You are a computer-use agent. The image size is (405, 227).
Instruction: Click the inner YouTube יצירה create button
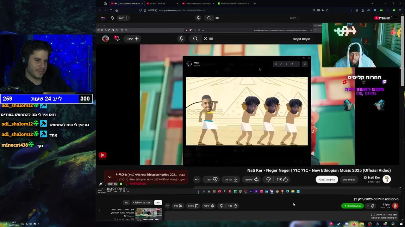point(133,38)
